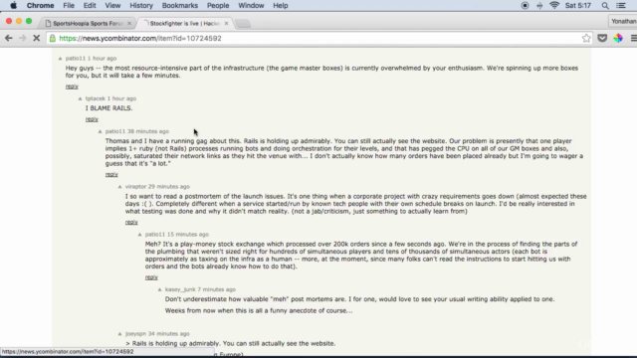Click '34 minutes ago' timestamp link
637x358 pixels.
(x=169, y=334)
